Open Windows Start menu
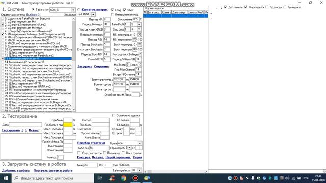The width and height of the screenshot is (326, 183). point(6,178)
